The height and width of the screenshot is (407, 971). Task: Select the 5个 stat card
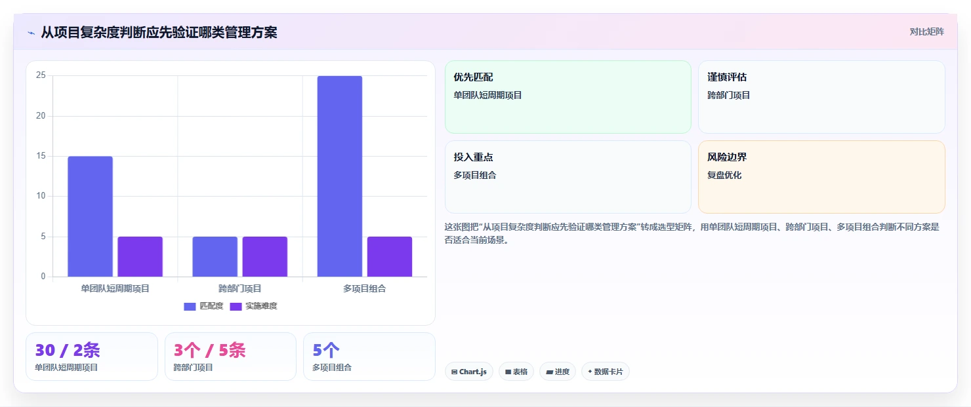(x=369, y=357)
